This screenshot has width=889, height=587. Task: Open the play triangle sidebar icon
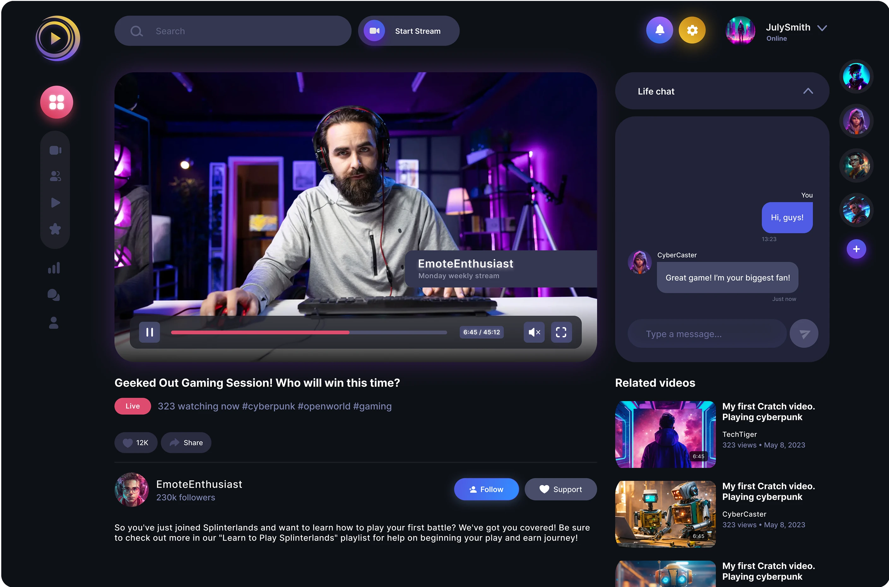56,203
